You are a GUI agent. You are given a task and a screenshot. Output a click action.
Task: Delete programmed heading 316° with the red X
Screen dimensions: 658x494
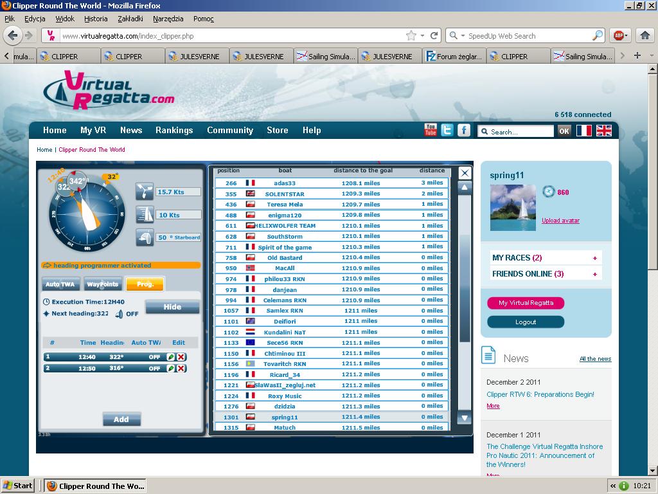tap(181, 369)
